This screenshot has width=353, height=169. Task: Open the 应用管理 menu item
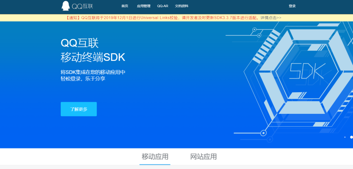(144, 6)
